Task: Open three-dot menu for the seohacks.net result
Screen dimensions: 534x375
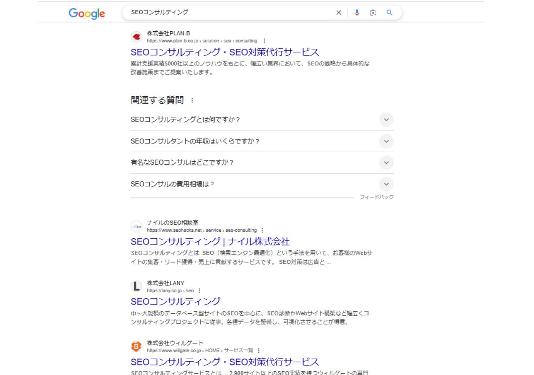Action: click(262, 230)
